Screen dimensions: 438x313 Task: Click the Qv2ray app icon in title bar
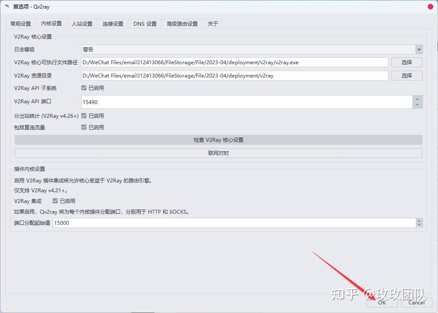point(7,6)
